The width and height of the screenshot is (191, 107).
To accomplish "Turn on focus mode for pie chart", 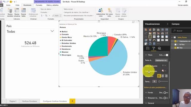I will pos(133,22).
